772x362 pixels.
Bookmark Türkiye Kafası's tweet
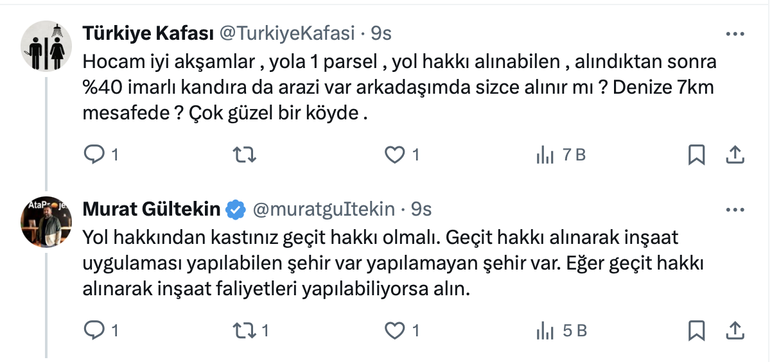coord(696,155)
